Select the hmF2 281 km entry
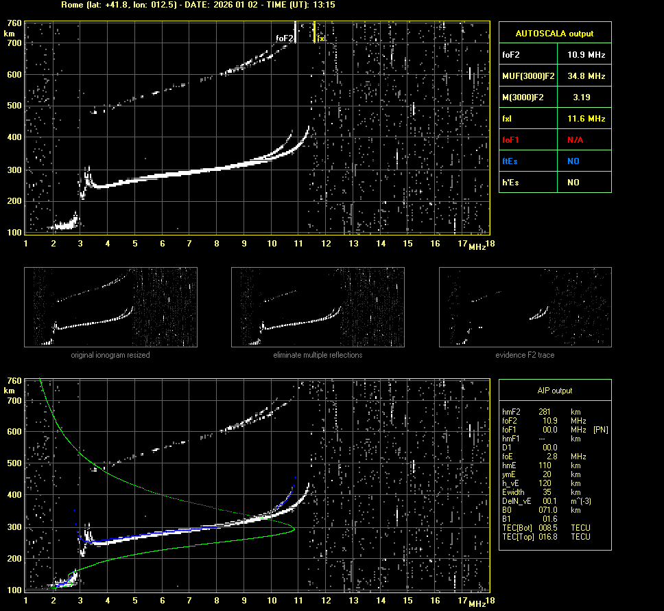Viewport: 664px width, 611px height. point(542,411)
